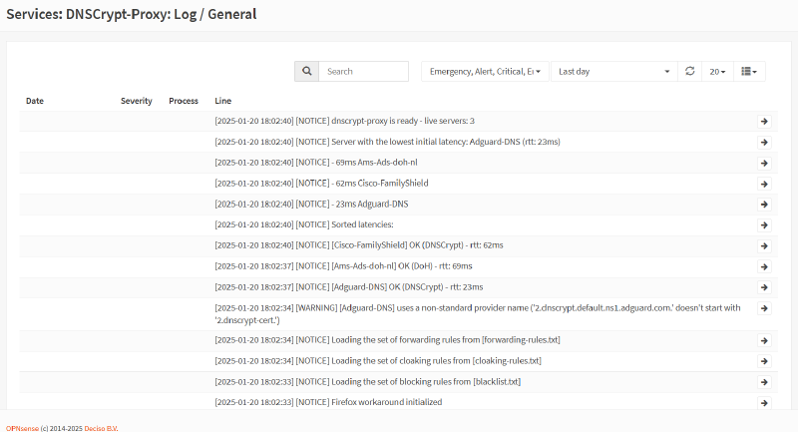Click the Severity column header
Screen dimensions: 798x432
tap(136, 101)
